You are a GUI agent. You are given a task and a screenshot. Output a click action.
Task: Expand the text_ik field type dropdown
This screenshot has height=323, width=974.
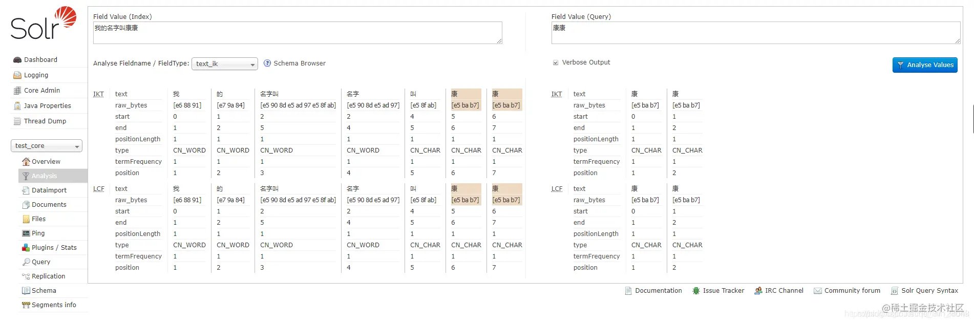coord(225,64)
